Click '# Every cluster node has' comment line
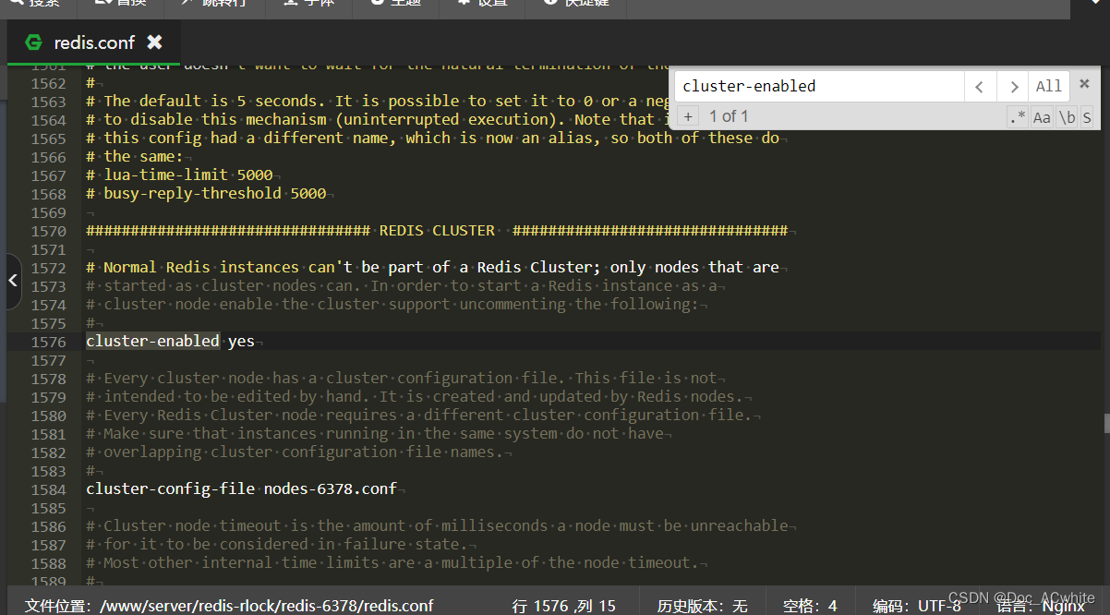Image resolution: width=1110 pixels, height=615 pixels. point(402,379)
